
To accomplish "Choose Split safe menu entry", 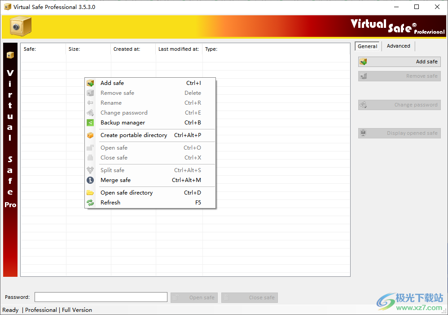I will coord(150,170).
